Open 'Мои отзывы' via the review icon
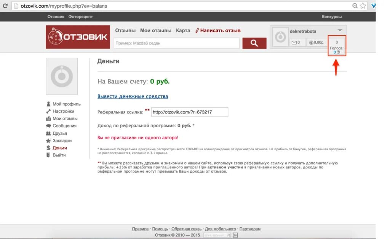This screenshot has width=390, height=239. 48,118
